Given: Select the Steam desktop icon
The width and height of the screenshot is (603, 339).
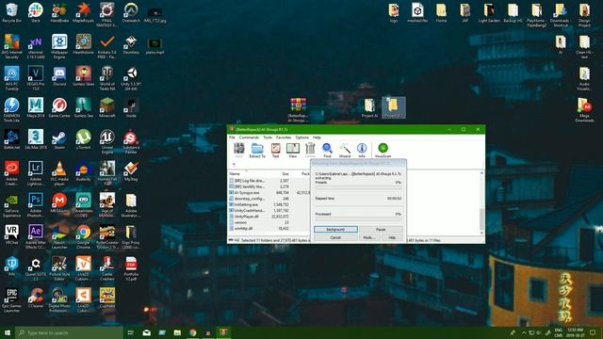Looking at the screenshot, I should click(x=59, y=139).
